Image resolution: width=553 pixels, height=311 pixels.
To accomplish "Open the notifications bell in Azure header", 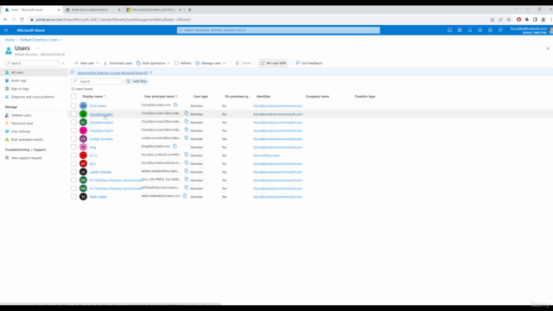I will tap(470, 30).
